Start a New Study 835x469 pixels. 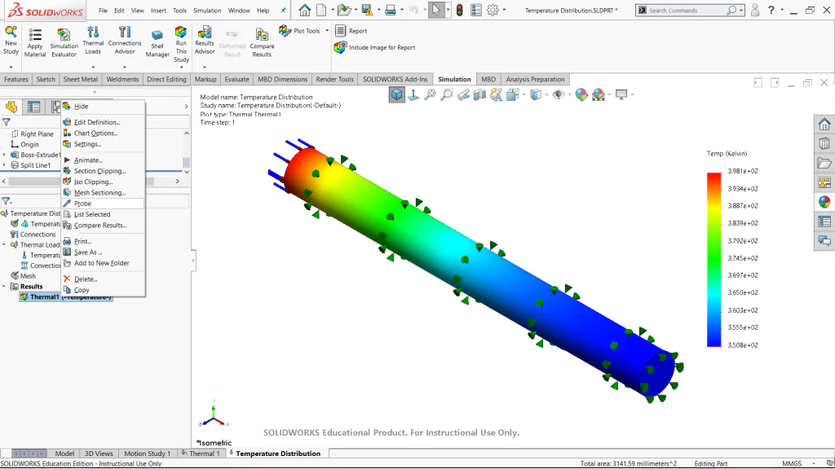11,41
